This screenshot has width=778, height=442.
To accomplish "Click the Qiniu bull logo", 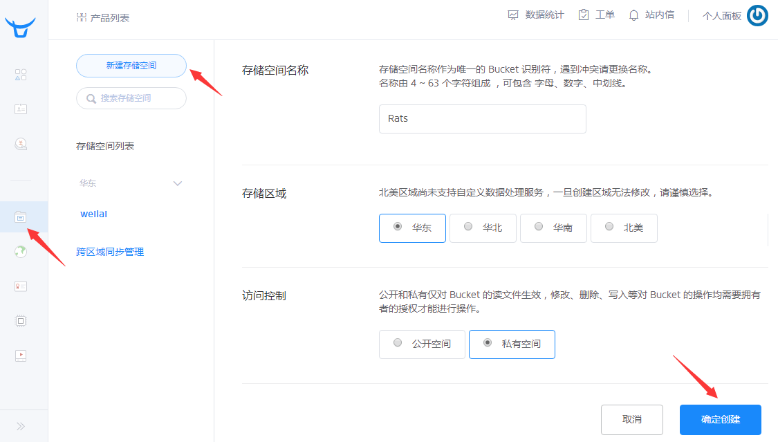I will click(x=20, y=27).
